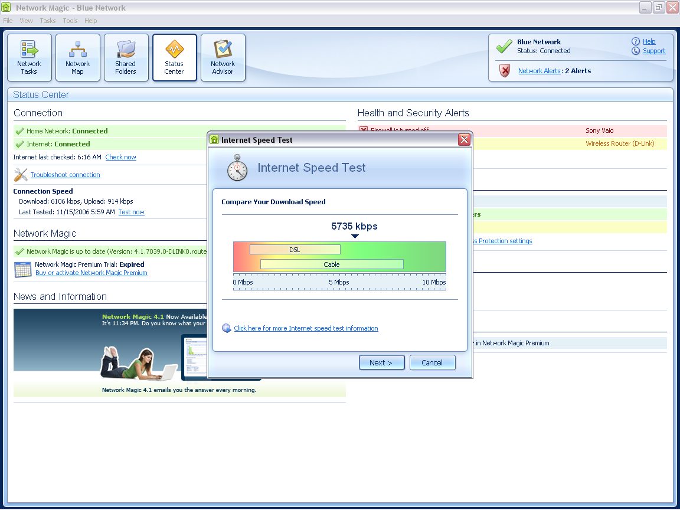
Task: Click the 5735 kbps speed marker arrow
Action: click(x=355, y=236)
